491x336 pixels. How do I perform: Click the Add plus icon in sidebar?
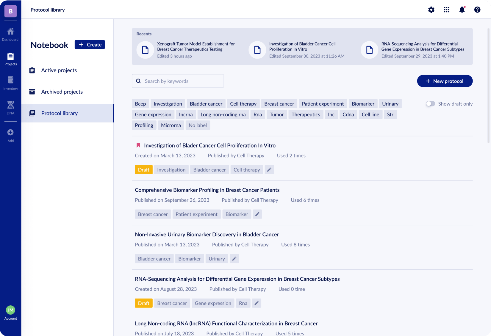(x=10, y=135)
